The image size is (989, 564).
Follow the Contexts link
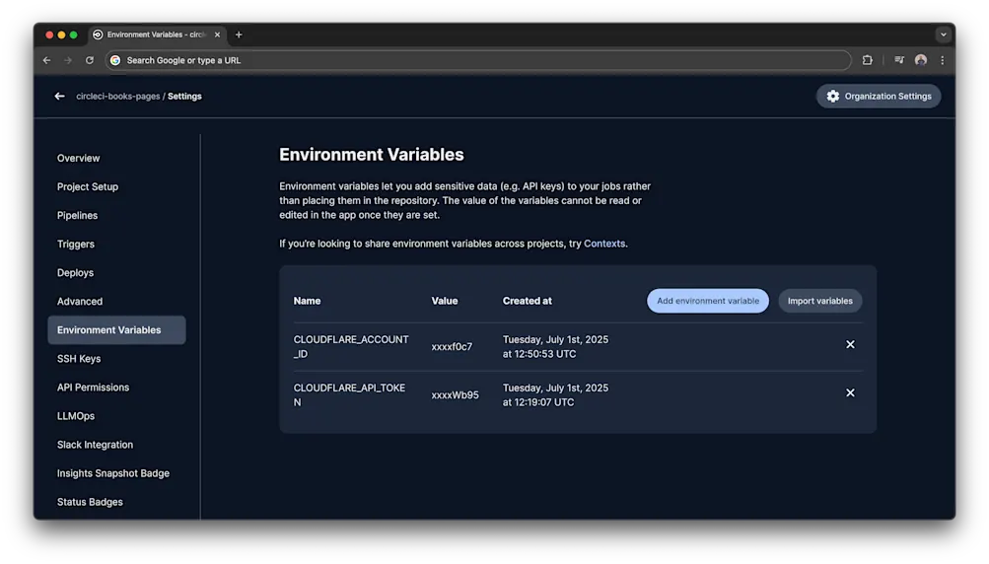604,244
